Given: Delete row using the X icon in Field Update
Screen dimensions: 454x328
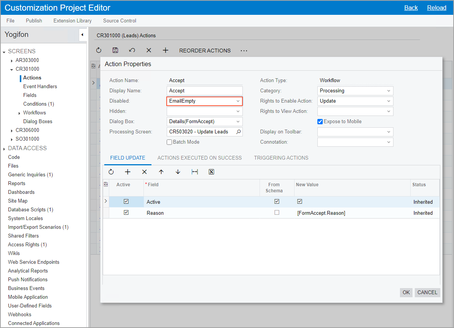Looking at the screenshot, I should point(144,172).
